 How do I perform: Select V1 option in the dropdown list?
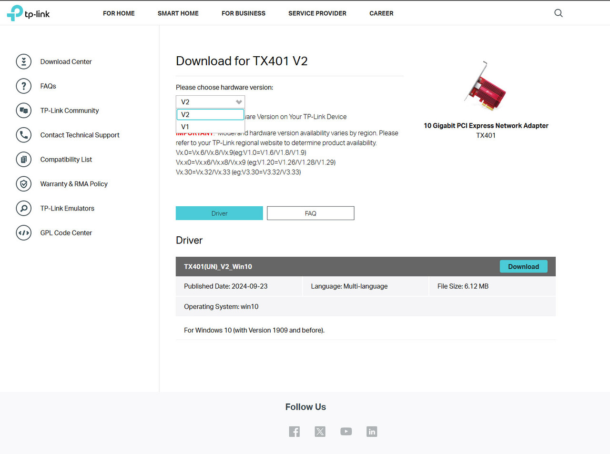[210, 127]
